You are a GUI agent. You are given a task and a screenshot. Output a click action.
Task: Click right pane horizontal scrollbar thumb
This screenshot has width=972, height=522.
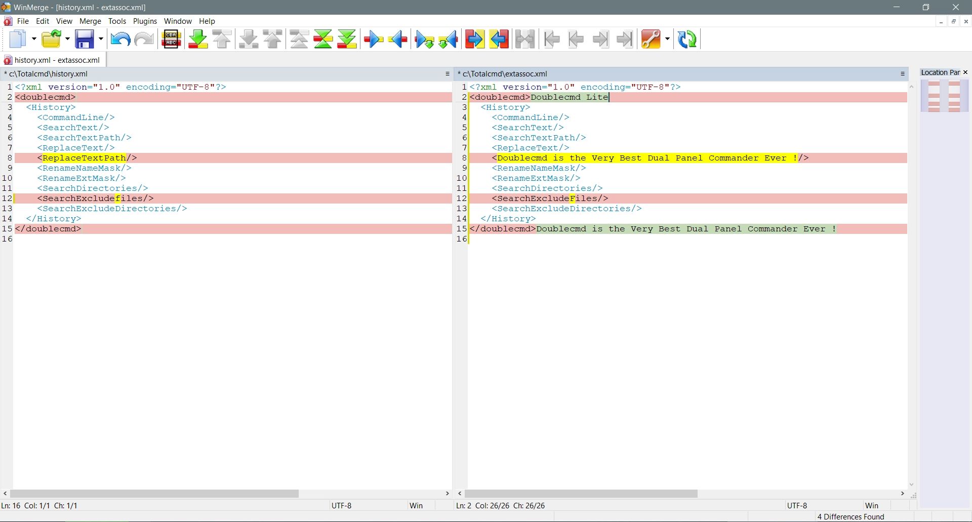[581, 493]
